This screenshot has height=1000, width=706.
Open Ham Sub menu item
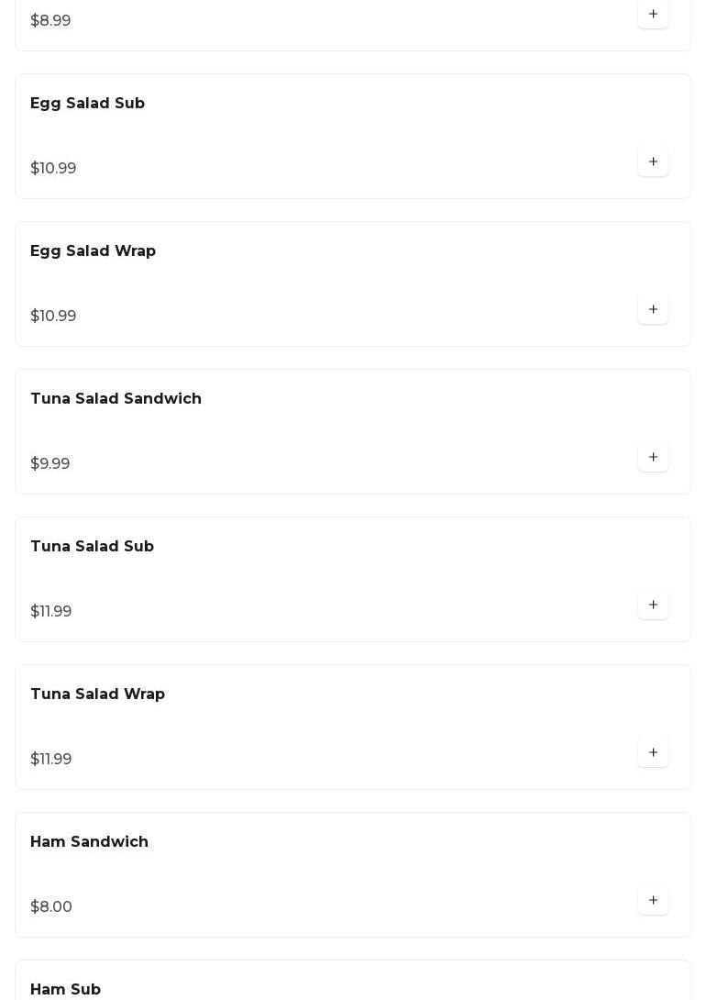click(x=65, y=989)
